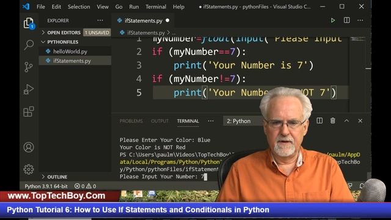
Task: Open Extensions view
Action: tap(29, 111)
